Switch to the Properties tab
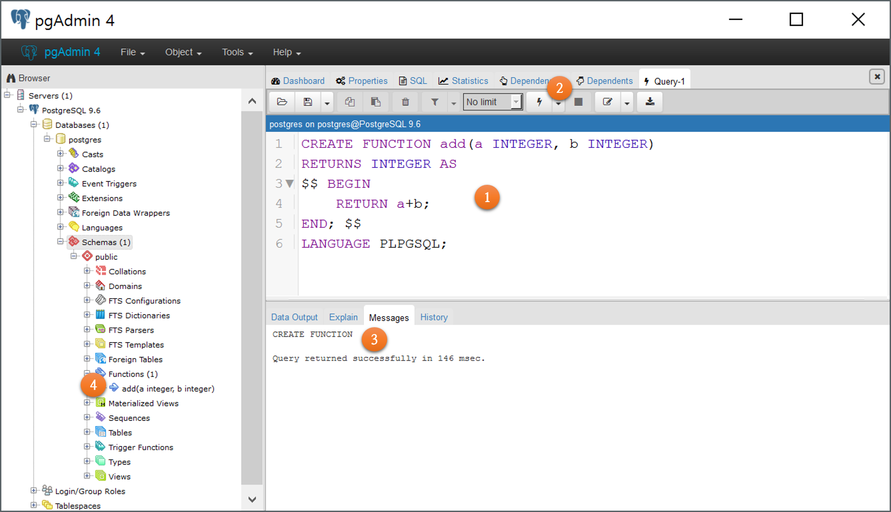 pyautogui.click(x=362, y=81)
